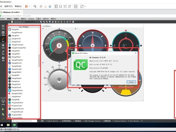
Task: Click Close in About Qt Creator dialog
Action: (x=131, y=82)
